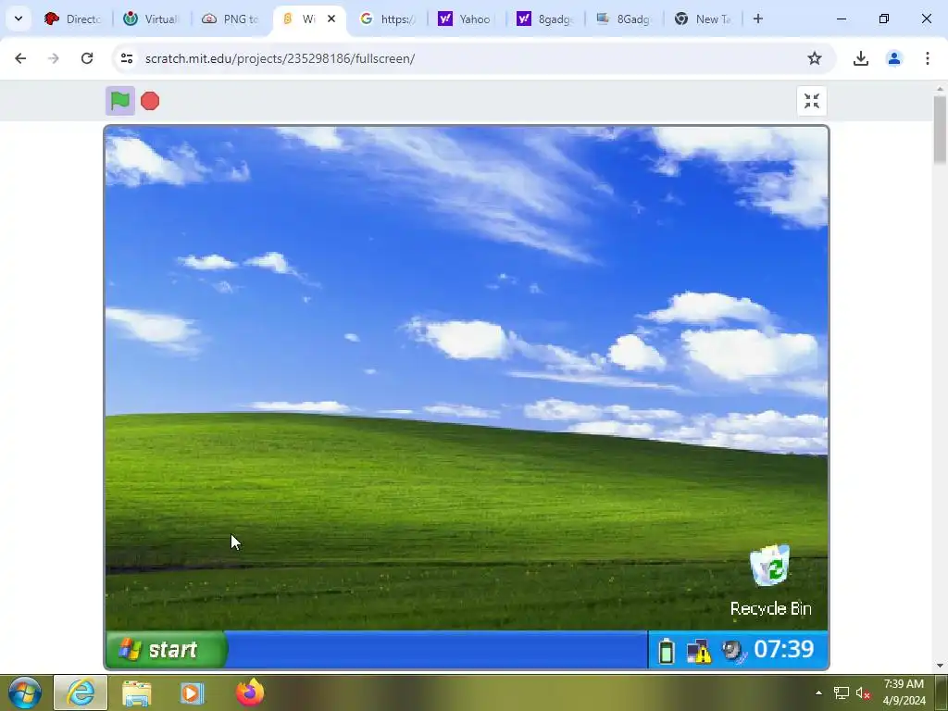Click the green flag to run project
Viewport: 948px width, 711px height.
click(x=120, y=100)
